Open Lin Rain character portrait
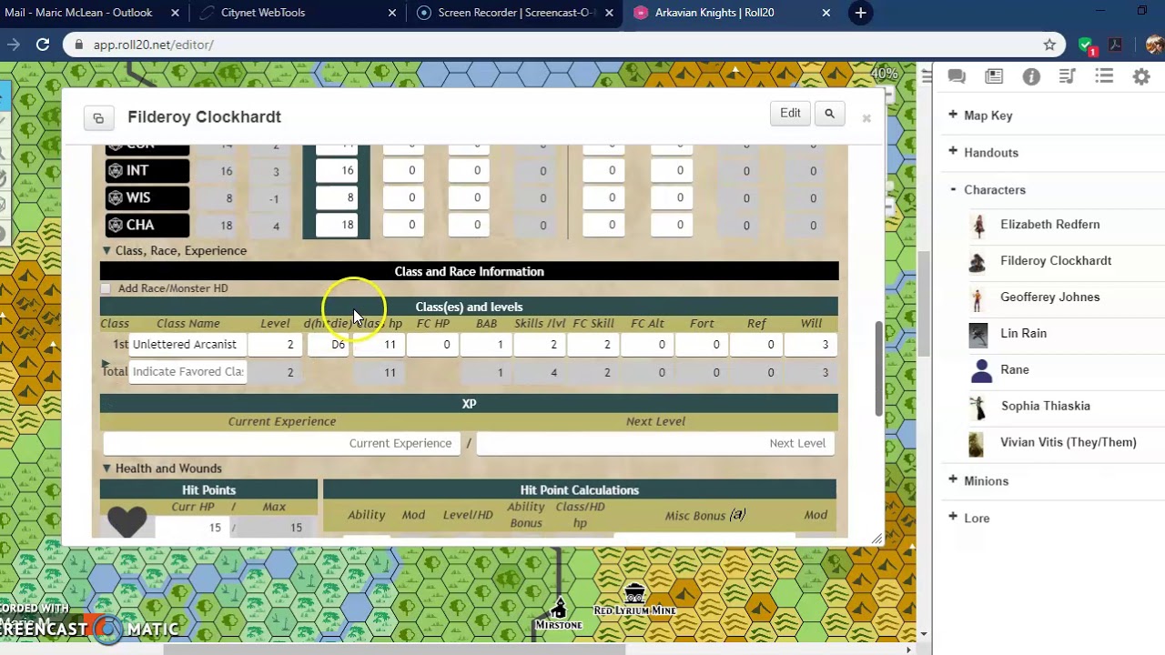This screenshot has width=1165, height=655. click(x=978, y=334)
